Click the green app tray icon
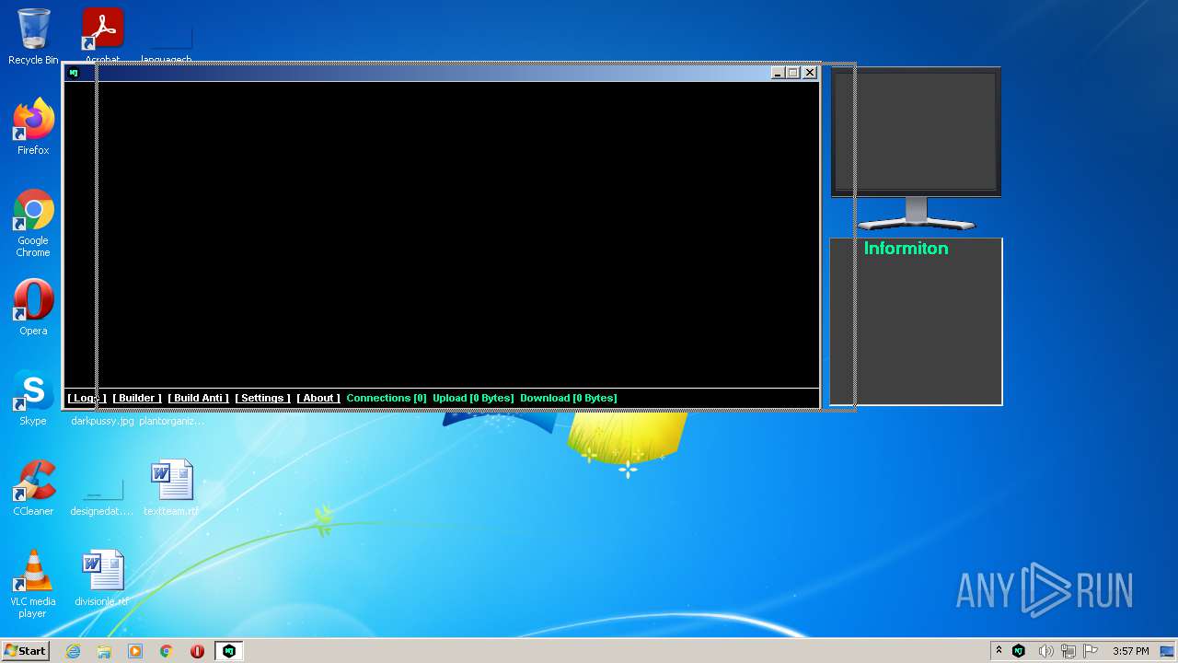The height and width of the screenshot is (663, 1178). (1019, 651)
